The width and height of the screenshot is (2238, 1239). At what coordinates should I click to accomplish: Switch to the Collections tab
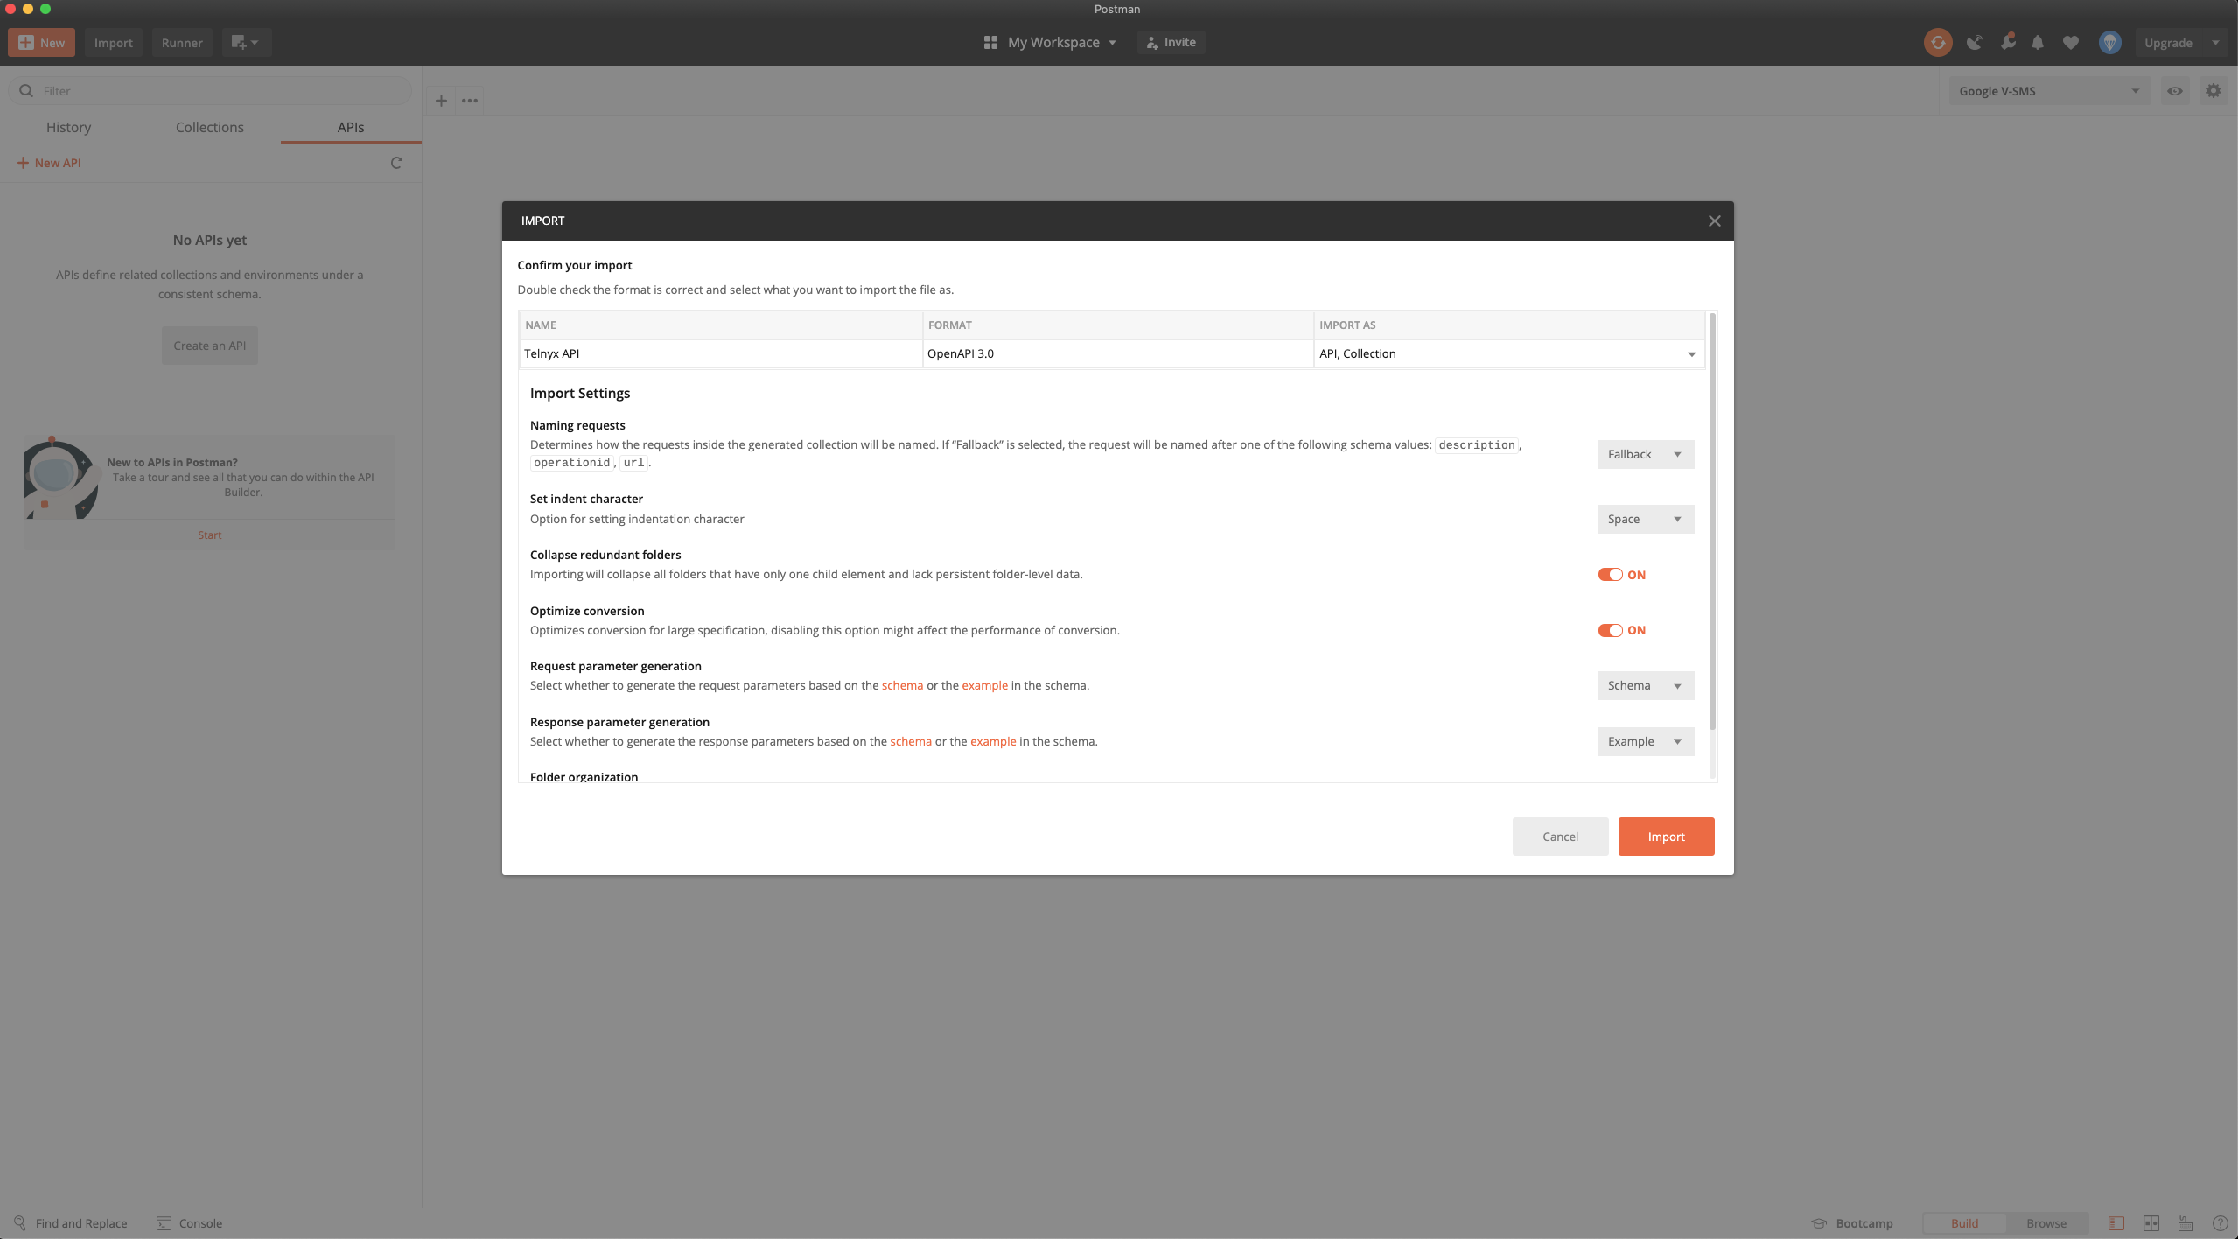(x=210, y=127)
